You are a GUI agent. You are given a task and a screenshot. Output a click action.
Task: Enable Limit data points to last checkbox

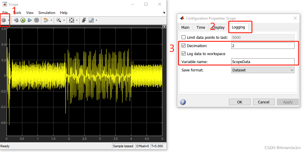coord(183,37)
